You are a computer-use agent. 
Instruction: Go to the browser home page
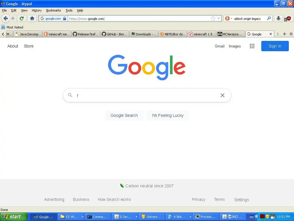32,18
